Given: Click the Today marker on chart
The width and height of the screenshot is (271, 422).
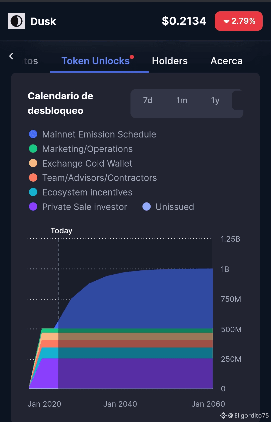Looking at the screenshot, I should click(x=61, y=231).
